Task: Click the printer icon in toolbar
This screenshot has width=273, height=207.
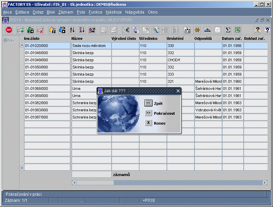Action: (x=104, y=30)
